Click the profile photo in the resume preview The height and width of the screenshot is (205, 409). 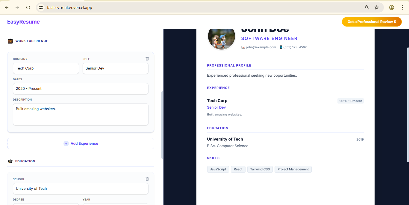tap(222, 36)
